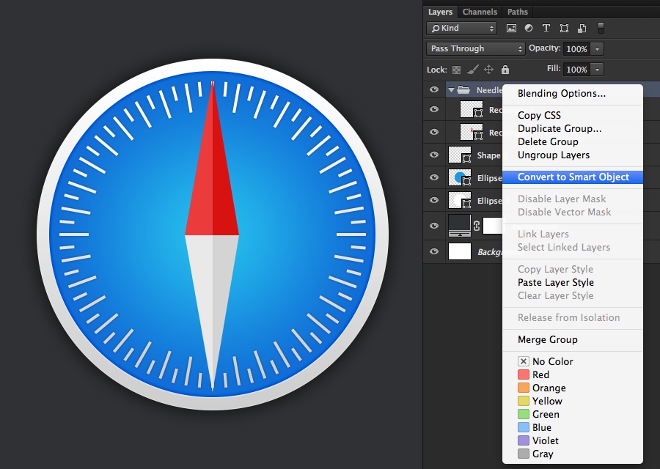Hide the blue Ellipse layer
Image resolution: width=660 pixels, height=469 pixels.
pyautogui.click(x=434, y=177)
